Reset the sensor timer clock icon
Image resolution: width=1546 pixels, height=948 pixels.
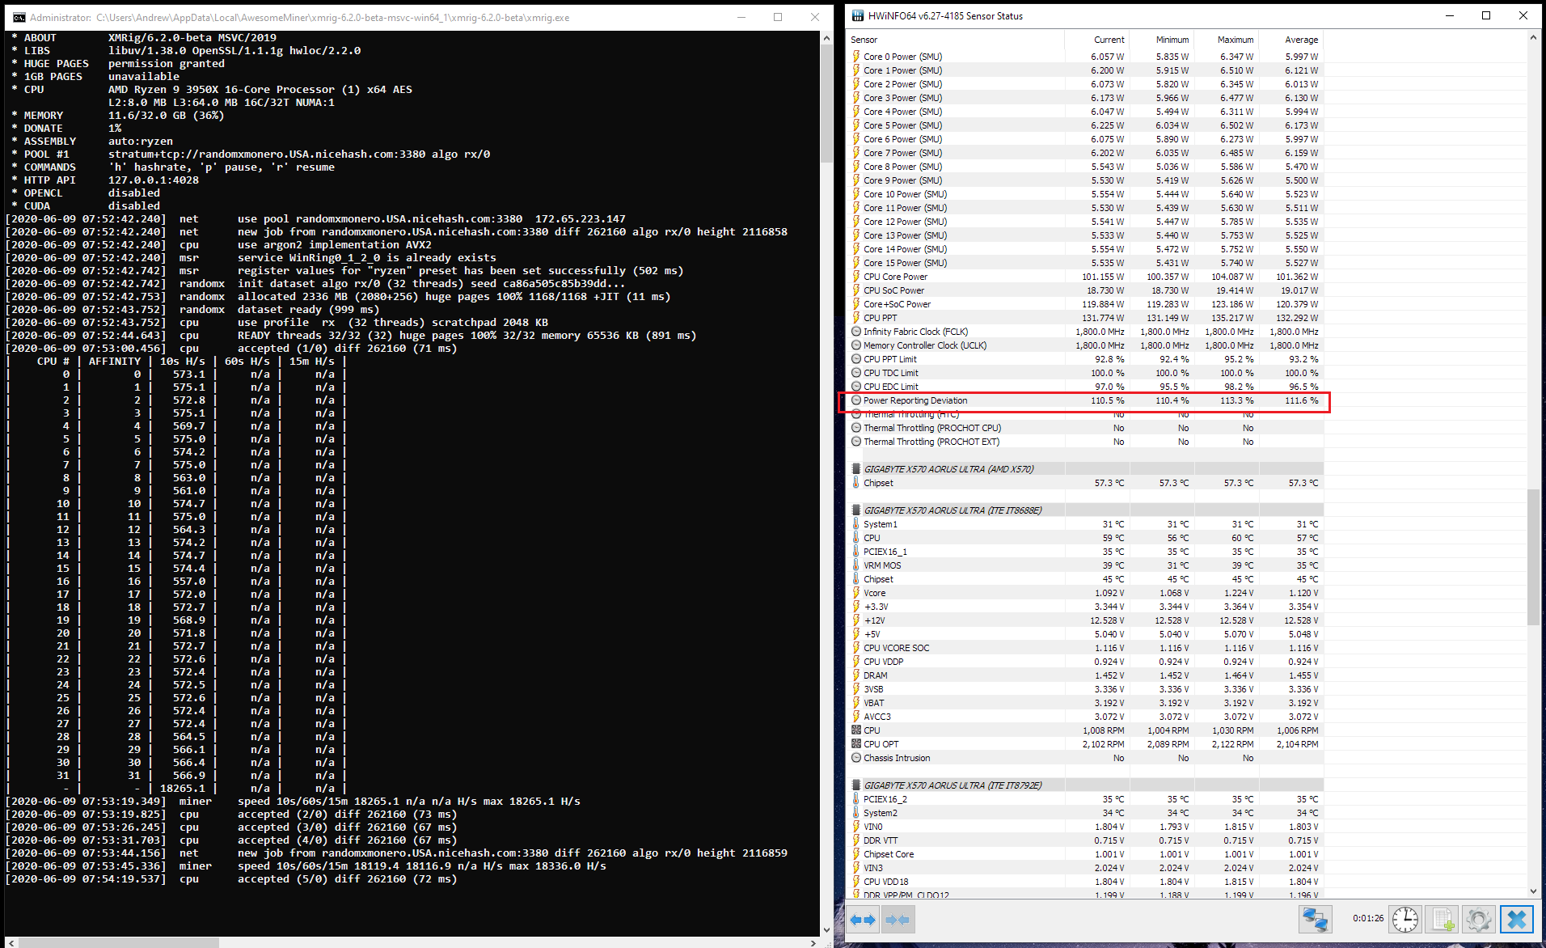pos(1405,920)
